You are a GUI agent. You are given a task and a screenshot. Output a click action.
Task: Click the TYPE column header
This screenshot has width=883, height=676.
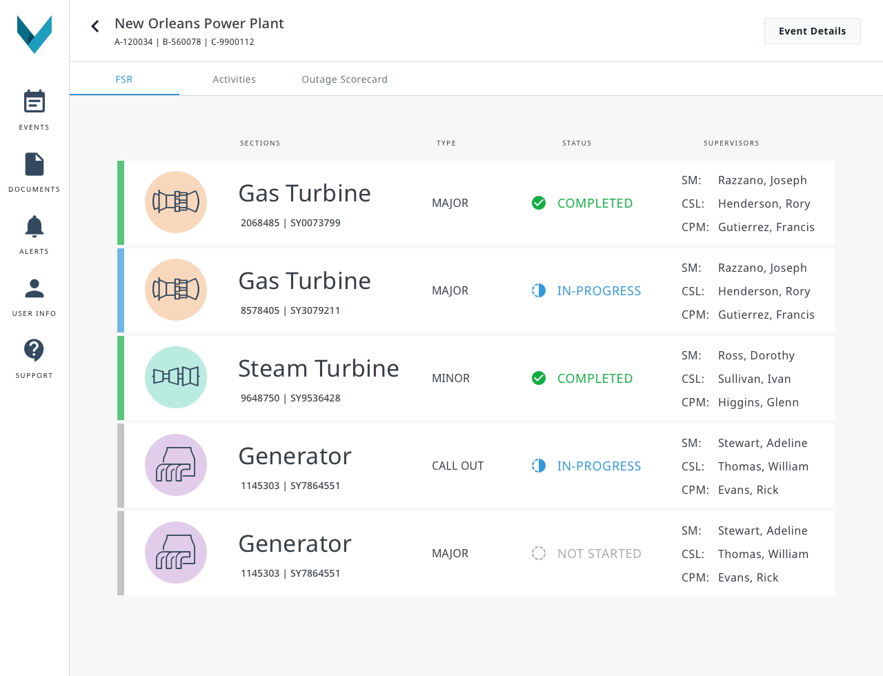point(446,143)
